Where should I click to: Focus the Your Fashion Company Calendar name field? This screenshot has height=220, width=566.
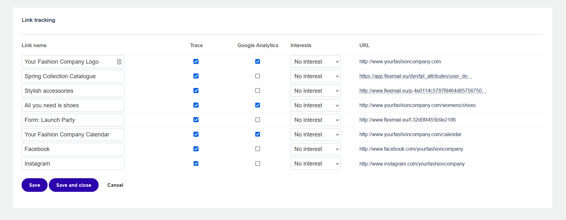[73, 135]
